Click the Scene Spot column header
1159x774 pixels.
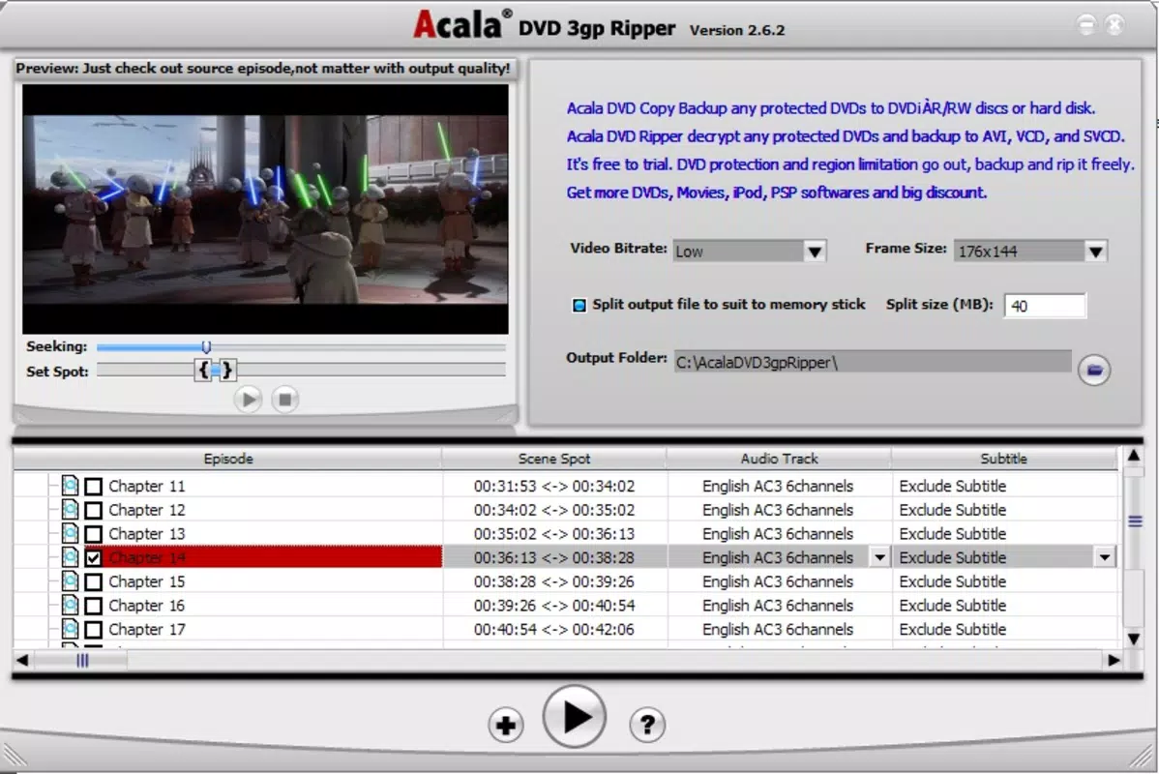pos(554,459)
